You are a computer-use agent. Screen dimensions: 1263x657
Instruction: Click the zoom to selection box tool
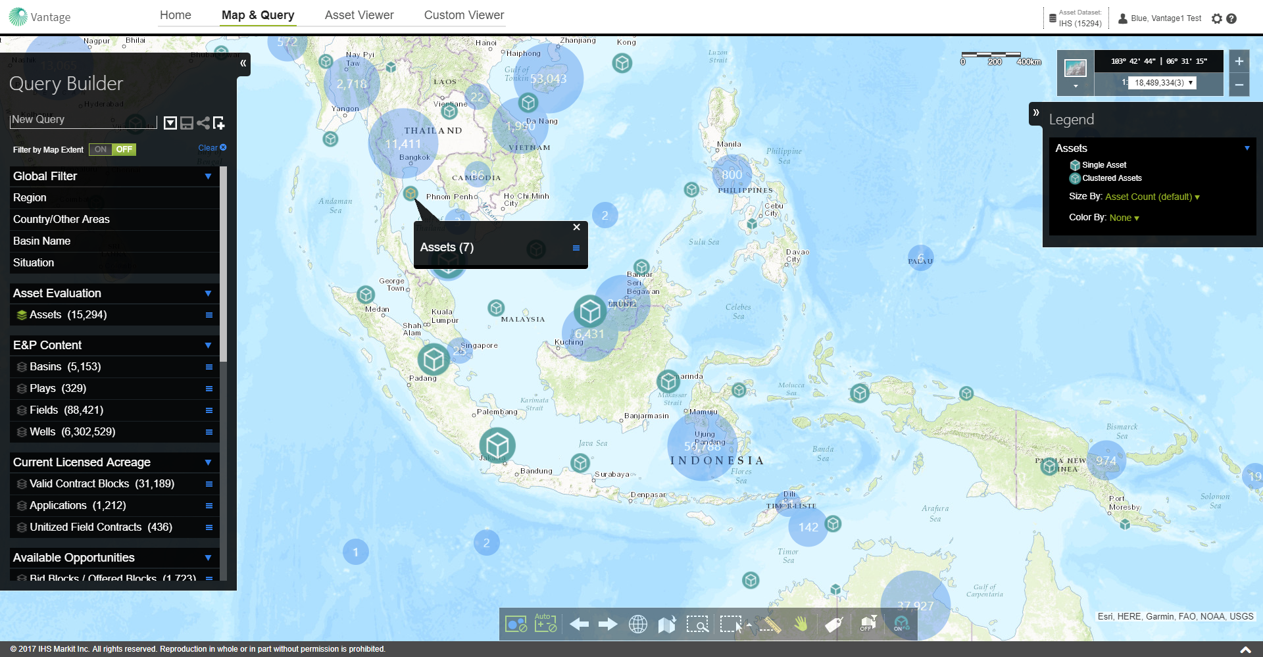point(697,624)
